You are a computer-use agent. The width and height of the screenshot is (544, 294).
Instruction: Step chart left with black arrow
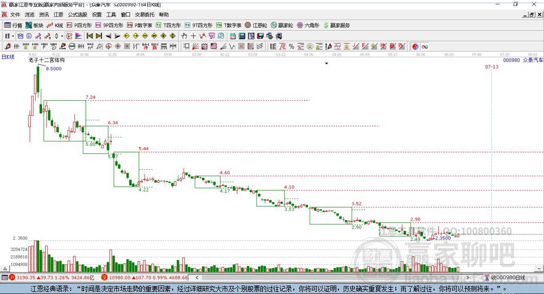[x=108, y=36]
